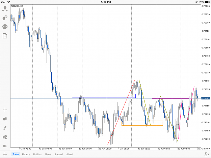Tap the 12 Jun 08:00 time label

(46, 149)
